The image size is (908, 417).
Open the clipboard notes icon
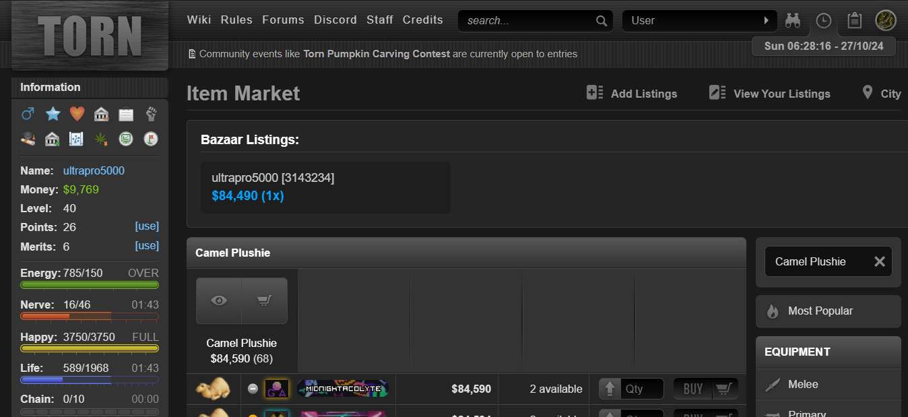pos(854,21)
